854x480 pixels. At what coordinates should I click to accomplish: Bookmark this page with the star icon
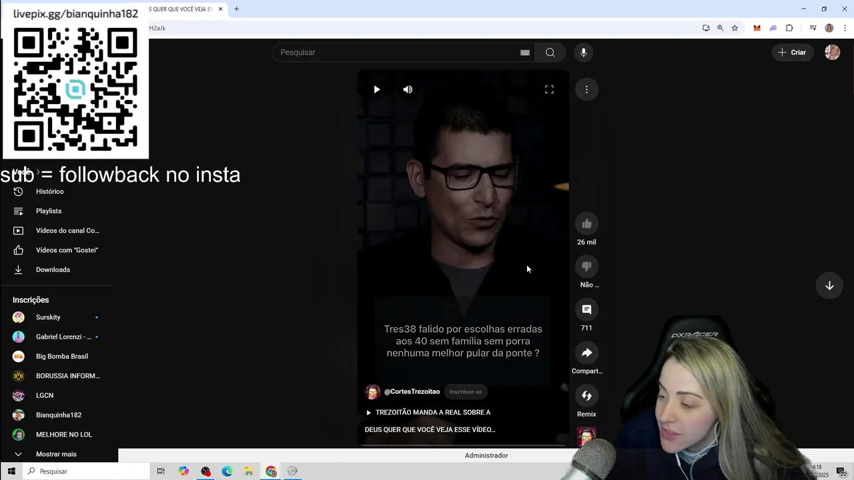pos(735,28)
